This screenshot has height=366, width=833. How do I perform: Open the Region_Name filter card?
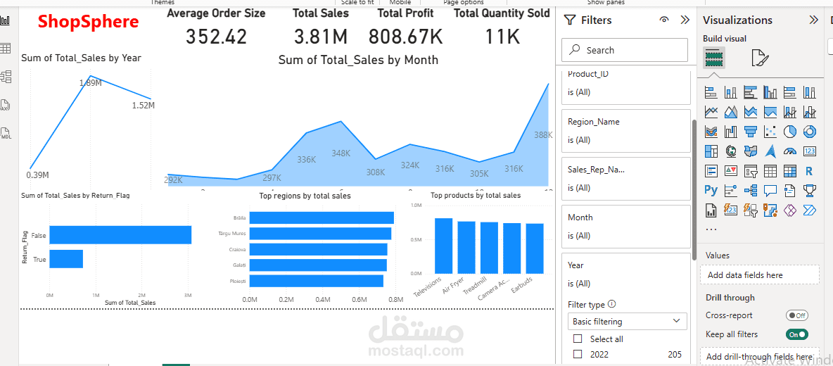[x=626, y=131]
